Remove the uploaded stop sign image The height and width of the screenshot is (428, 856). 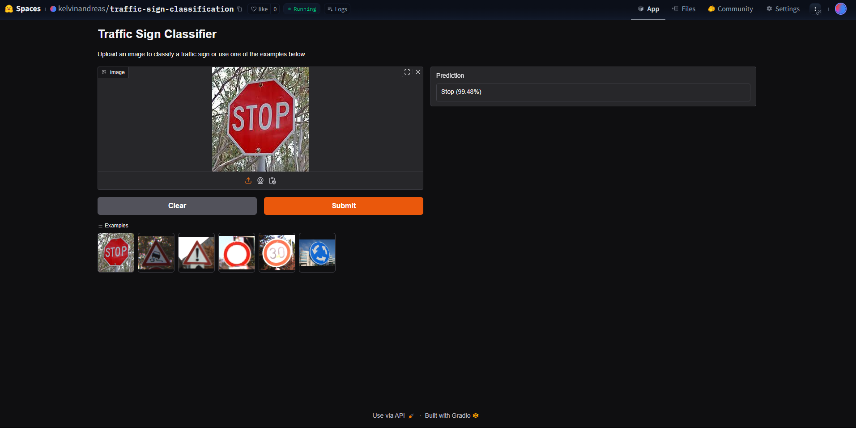tap(418, 72)
